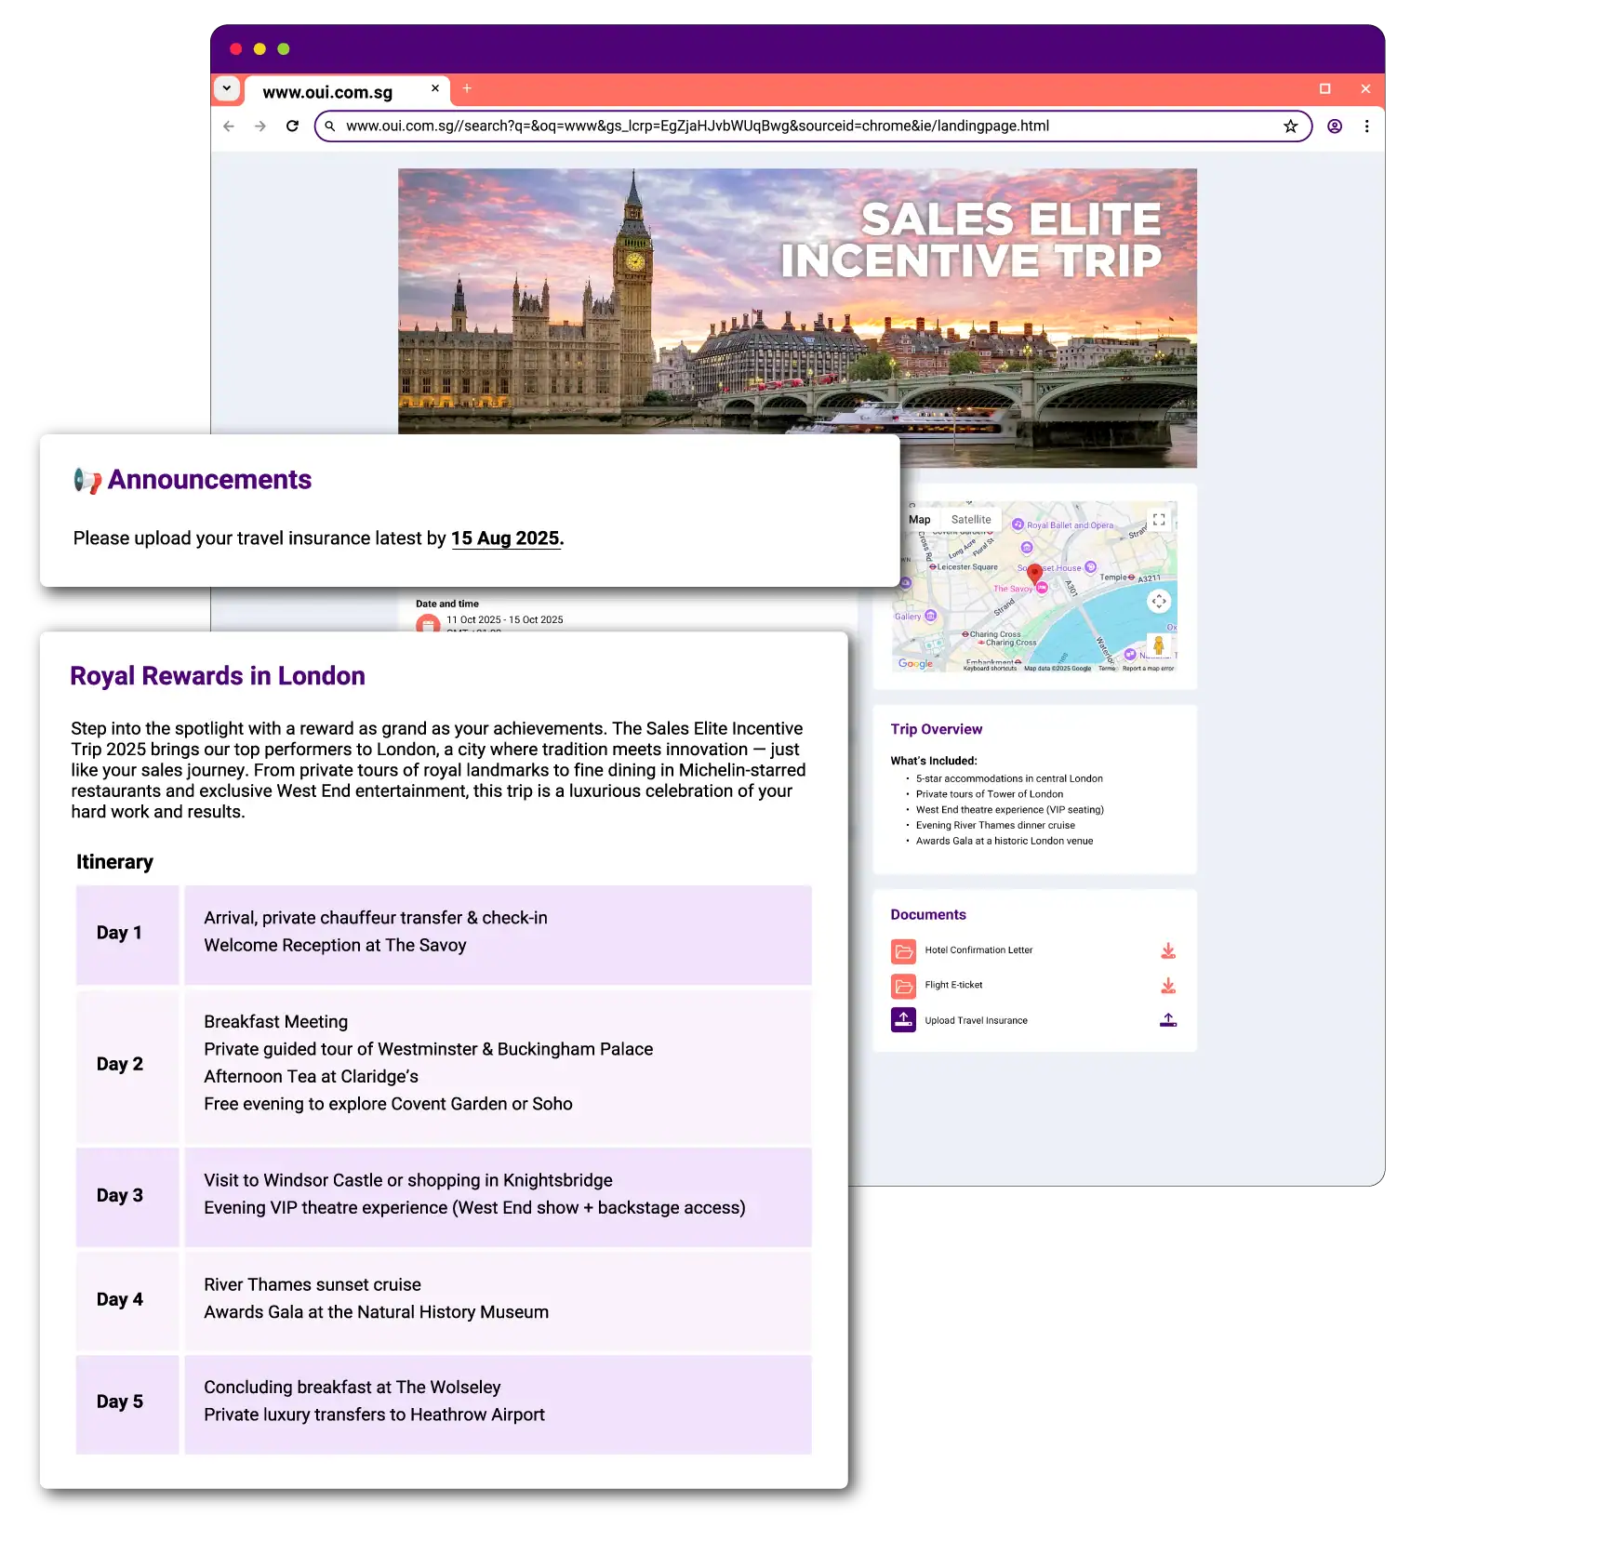Click 'Evening River Thames dinner cruise' bullet
1610x1541 pixels.
click(995, 826)
